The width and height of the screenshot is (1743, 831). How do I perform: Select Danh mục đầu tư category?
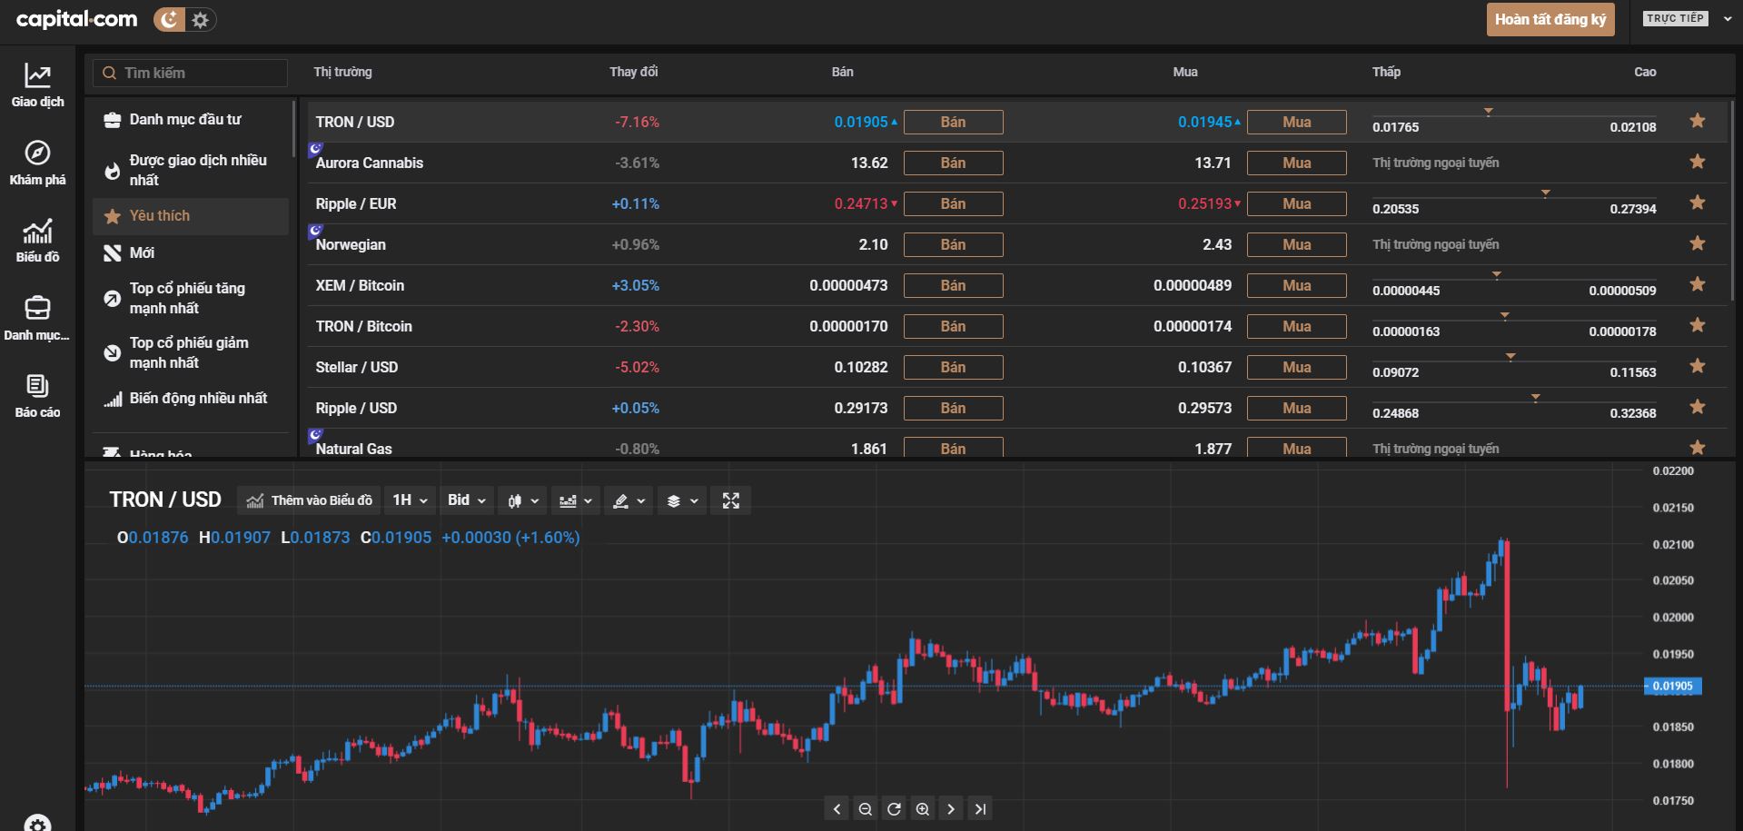191,119
